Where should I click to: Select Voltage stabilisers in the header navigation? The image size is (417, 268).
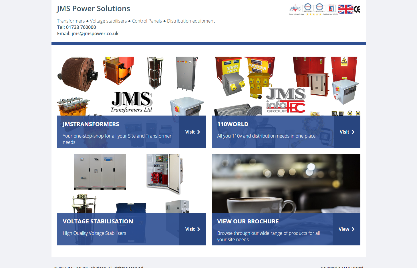coord(108,21)
